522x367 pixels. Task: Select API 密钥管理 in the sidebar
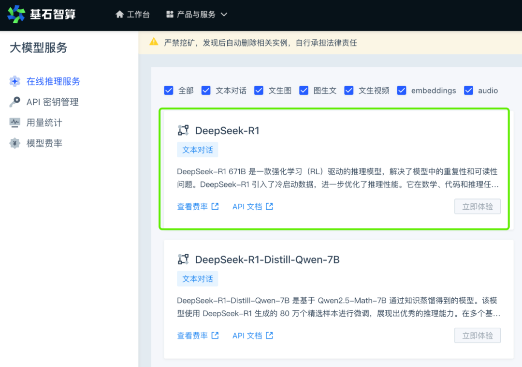point(53,102)
